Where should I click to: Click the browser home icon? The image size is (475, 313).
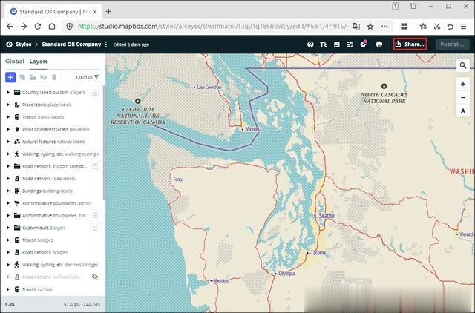[x=52, y=27]
